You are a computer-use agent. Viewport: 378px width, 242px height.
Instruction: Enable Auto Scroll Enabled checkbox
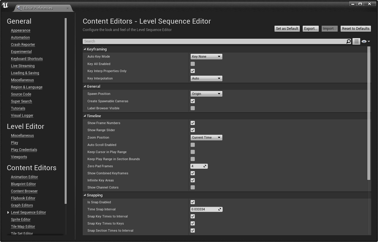click(x=193, y=145)
